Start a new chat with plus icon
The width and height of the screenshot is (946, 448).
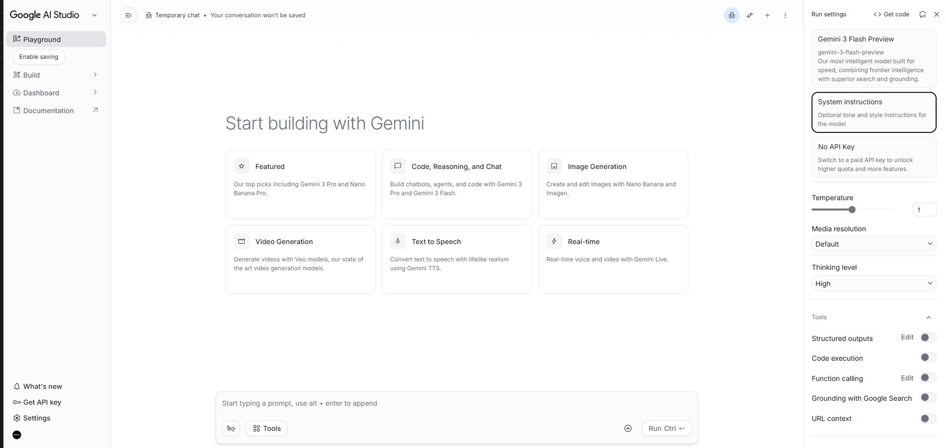[x=768, y=15]
